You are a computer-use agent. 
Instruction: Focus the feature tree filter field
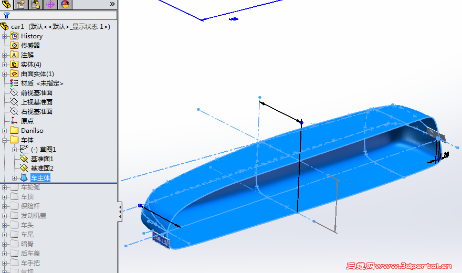click(58, 15)
